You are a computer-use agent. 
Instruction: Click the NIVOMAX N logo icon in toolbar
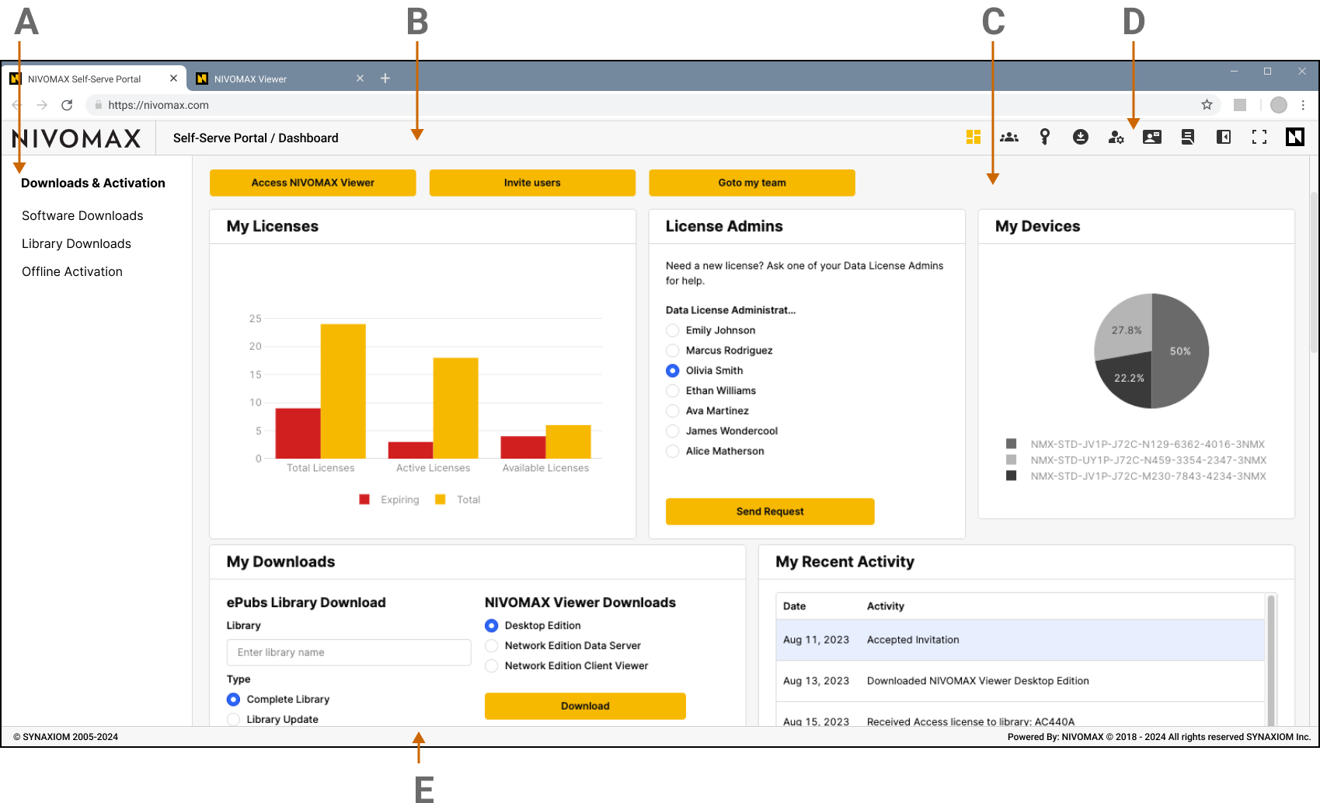tap(1295, 137)
